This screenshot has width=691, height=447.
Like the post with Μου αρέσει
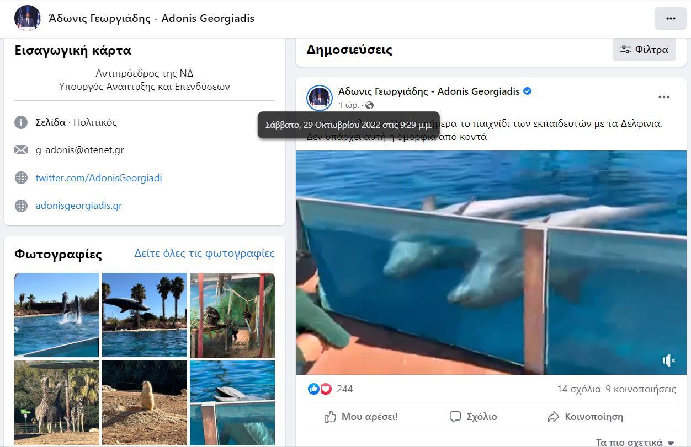coord(361,417)
